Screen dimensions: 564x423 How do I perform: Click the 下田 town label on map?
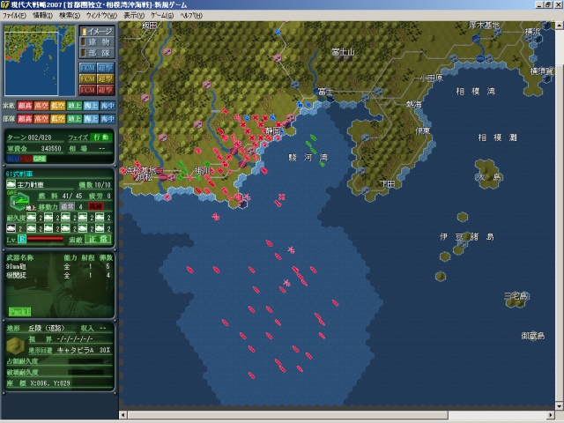tap(388, 184)
